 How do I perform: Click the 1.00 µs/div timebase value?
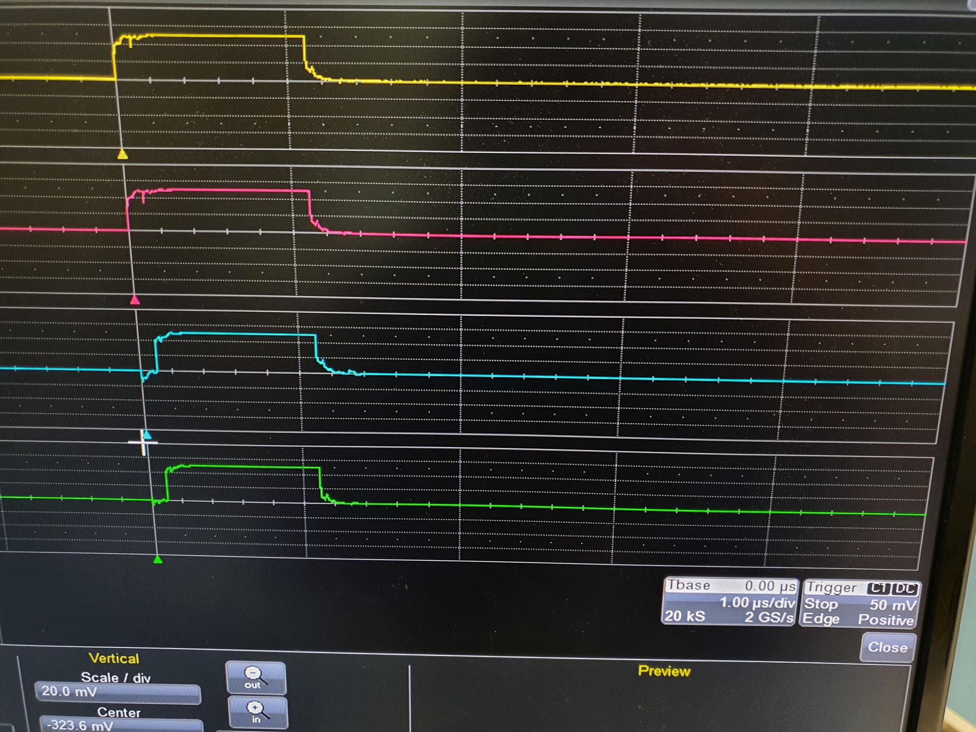pos(757,602)
